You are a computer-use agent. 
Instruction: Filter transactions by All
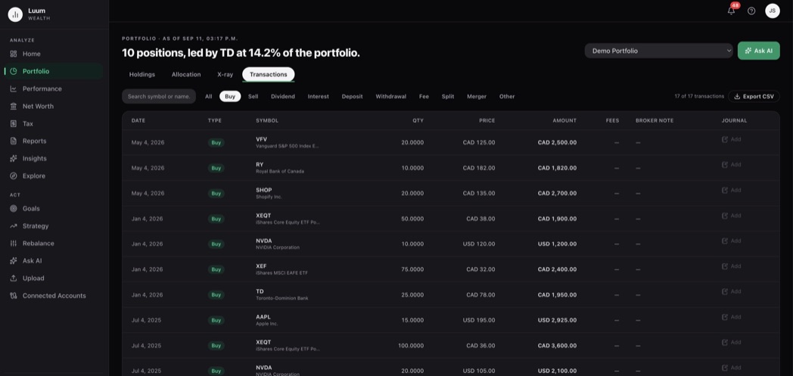coord(208,97)
